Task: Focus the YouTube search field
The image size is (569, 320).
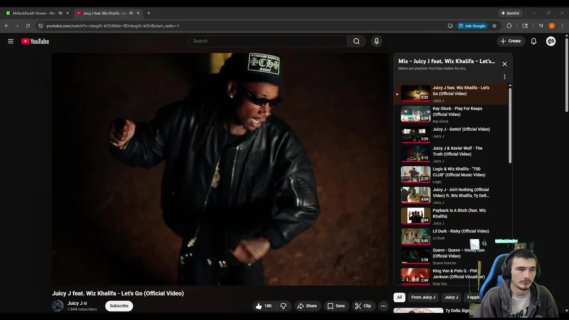Action: point(268,41)
